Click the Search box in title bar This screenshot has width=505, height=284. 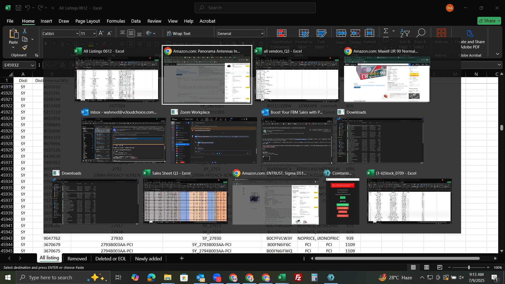click(255, 8)
